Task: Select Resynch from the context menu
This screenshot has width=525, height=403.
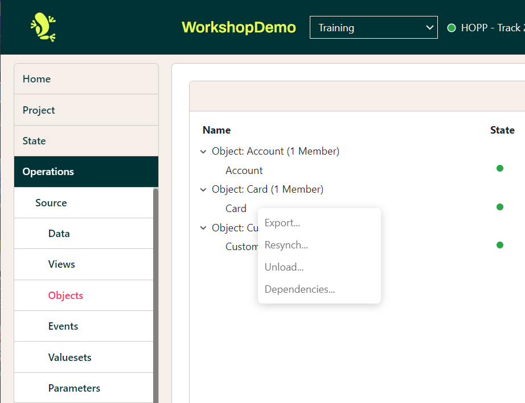Action: 286,245
